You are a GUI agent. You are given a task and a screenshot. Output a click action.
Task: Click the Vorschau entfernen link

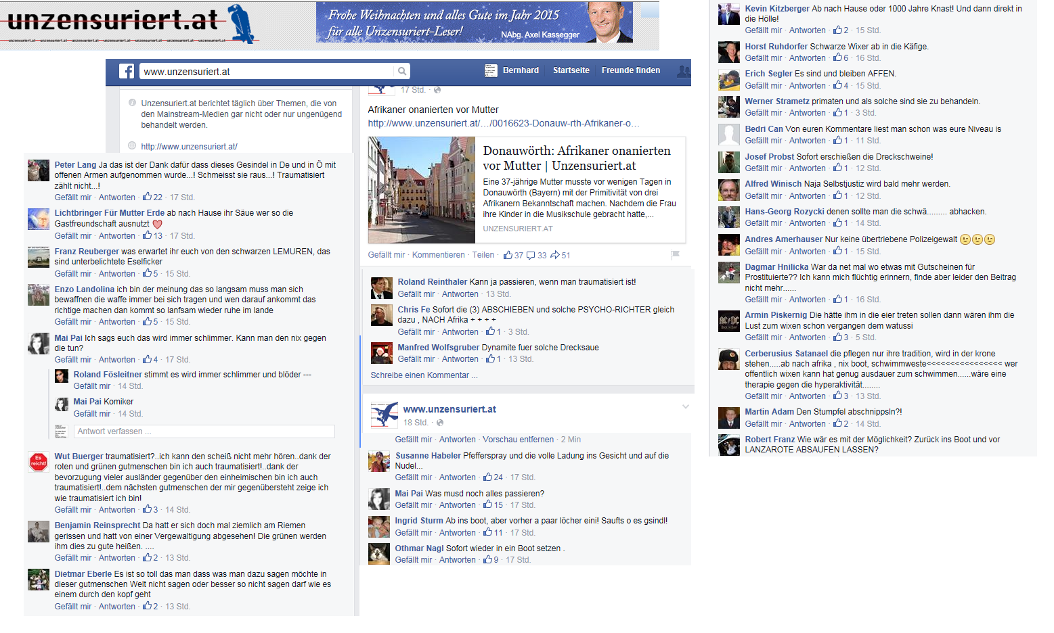click(x=518, y=440)
